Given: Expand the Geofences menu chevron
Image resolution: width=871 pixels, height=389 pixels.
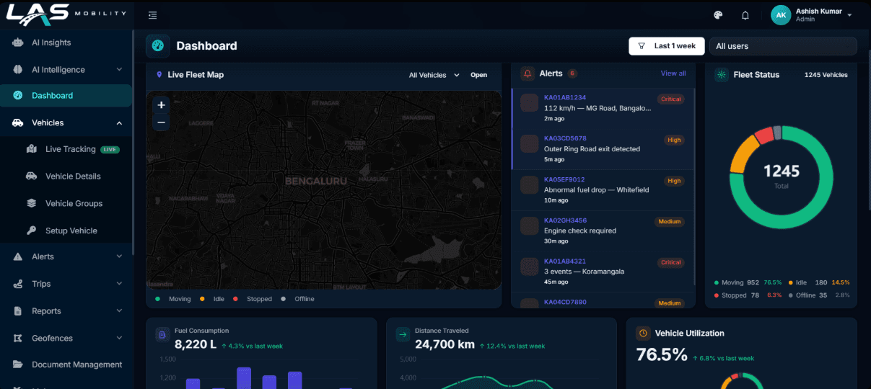Looking at the screenshot, I should click(119, 339).
